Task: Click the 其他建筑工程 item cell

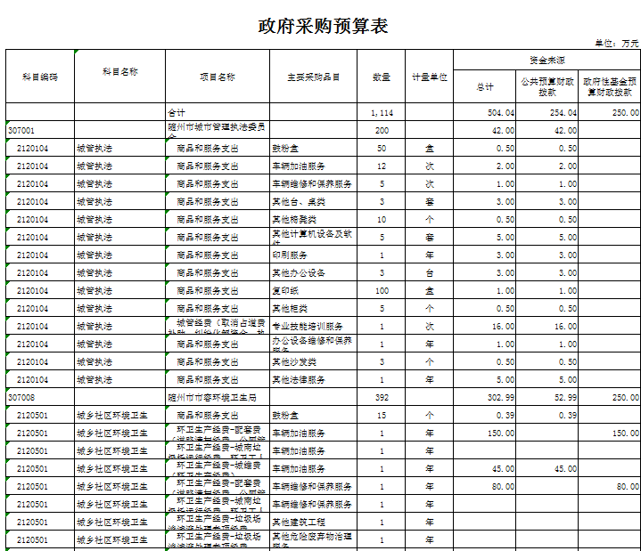Action: tap(313, 522)
